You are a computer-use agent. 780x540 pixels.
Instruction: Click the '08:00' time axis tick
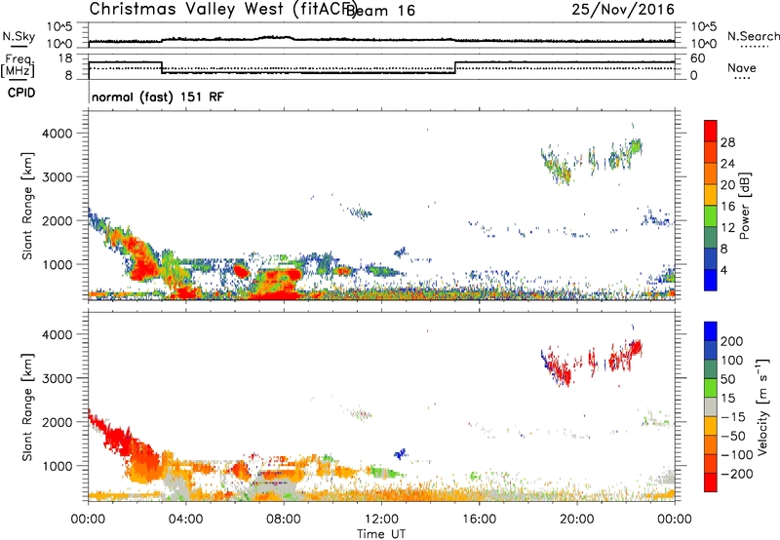click(284, 520)
